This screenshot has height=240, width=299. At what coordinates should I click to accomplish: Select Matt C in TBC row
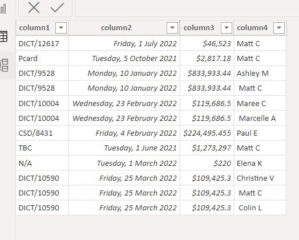(260, 148)
